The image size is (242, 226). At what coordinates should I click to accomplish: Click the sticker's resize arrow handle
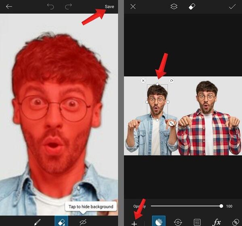[171, 123]
